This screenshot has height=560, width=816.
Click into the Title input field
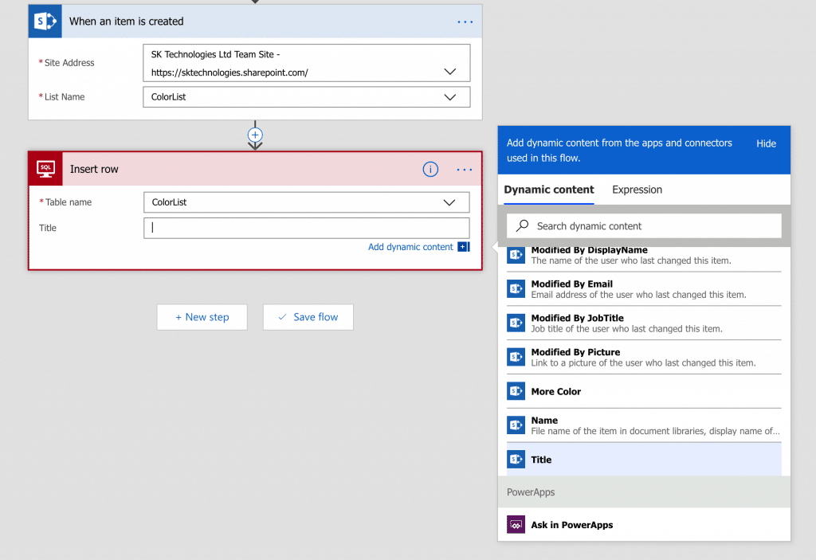(307, 228)
